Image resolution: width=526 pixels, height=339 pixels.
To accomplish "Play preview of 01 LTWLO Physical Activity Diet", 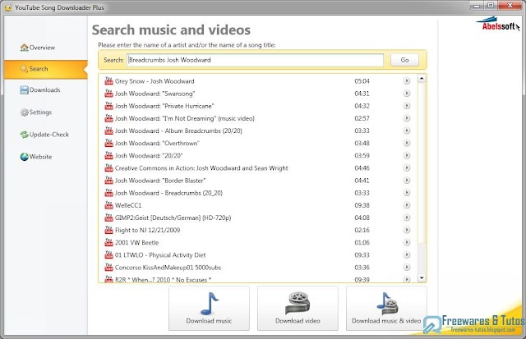I will pyautogui.click(x=407, y=254).
